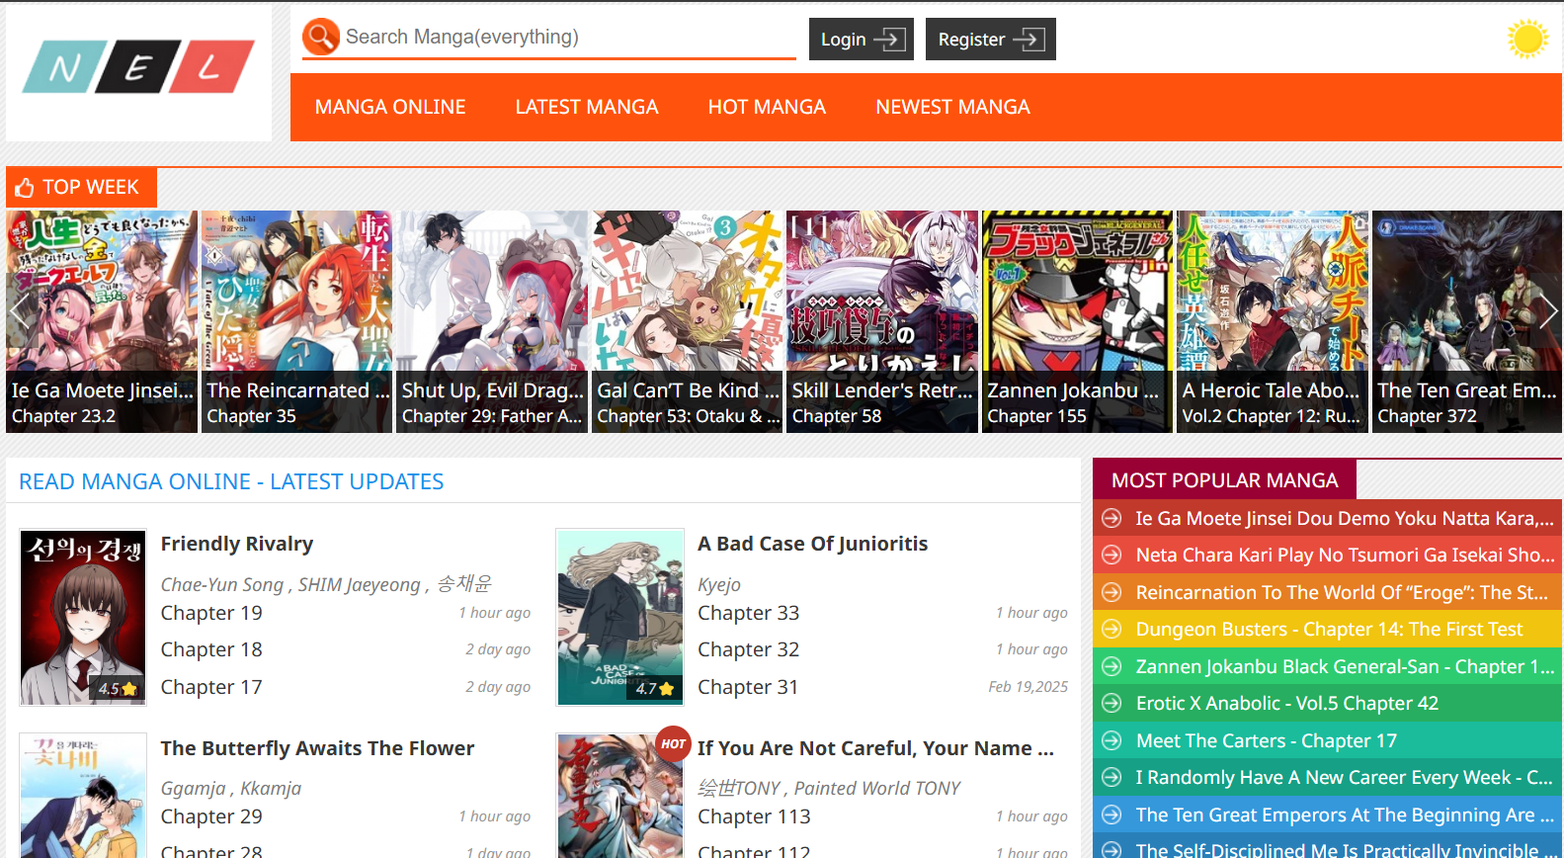The width and height of the screenshot is (1564, 858).
Task: Open Shut Up, Evil Dragon carousel thumbnail
Action: pyautogui.click(x=492, y=321)
